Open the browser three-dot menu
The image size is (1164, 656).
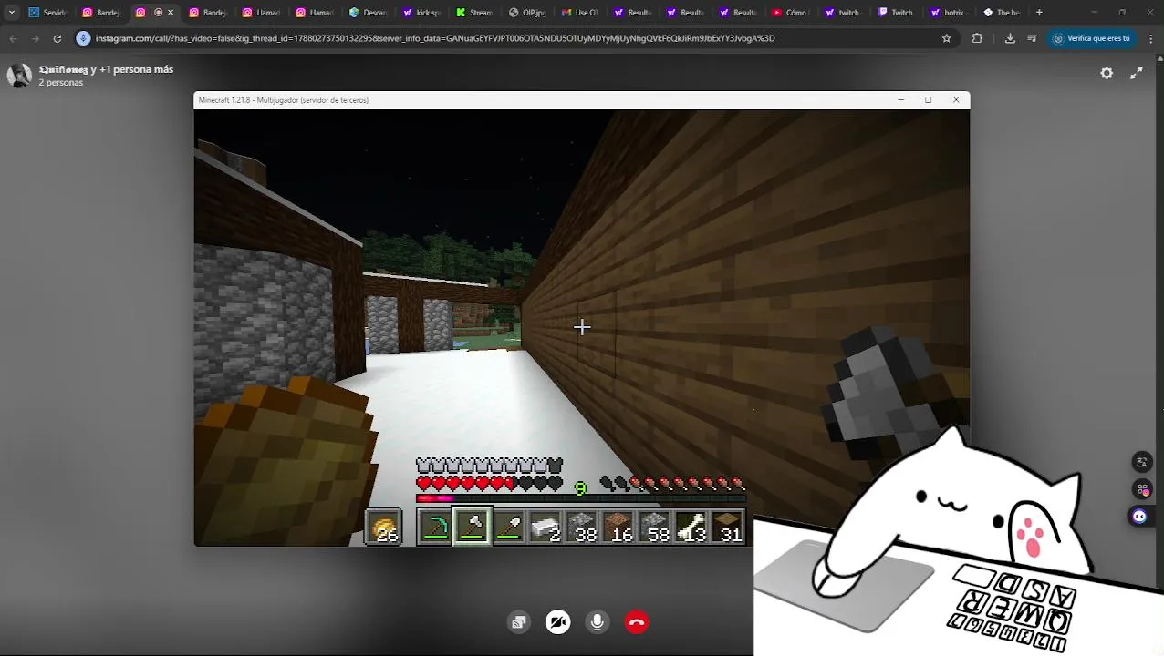[x=1151, y=38]
